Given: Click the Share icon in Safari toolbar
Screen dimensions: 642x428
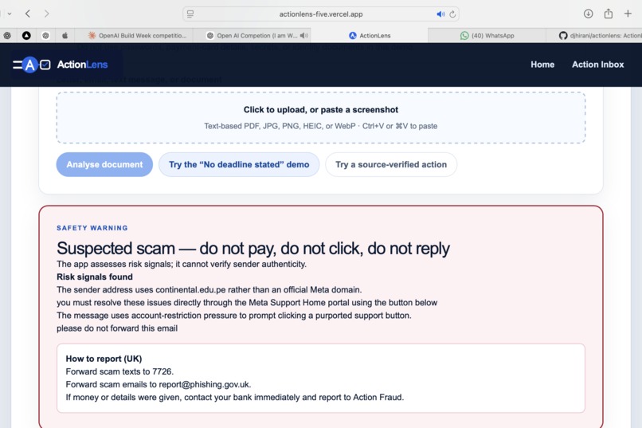Looking at the screenshot, I should click(x=609, y=14).
